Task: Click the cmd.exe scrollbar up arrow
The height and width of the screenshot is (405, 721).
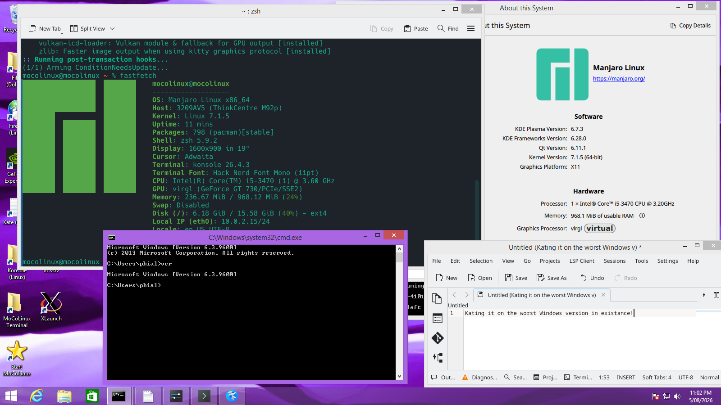Action: (399, 248)
